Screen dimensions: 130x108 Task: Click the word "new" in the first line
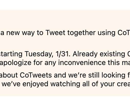(x=13, y=34)
